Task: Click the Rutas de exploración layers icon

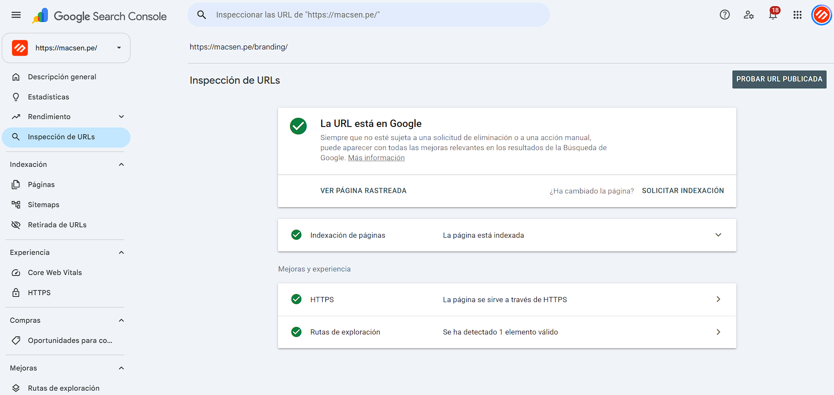Action: point(16,388)
